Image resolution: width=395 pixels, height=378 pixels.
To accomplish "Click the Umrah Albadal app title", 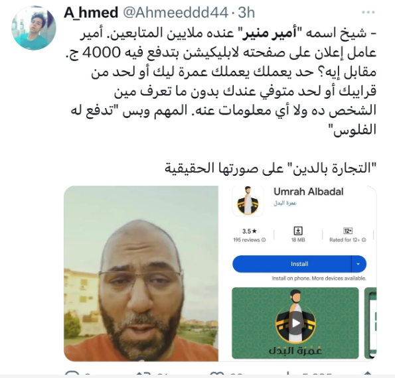I will (x=308, y=192).
